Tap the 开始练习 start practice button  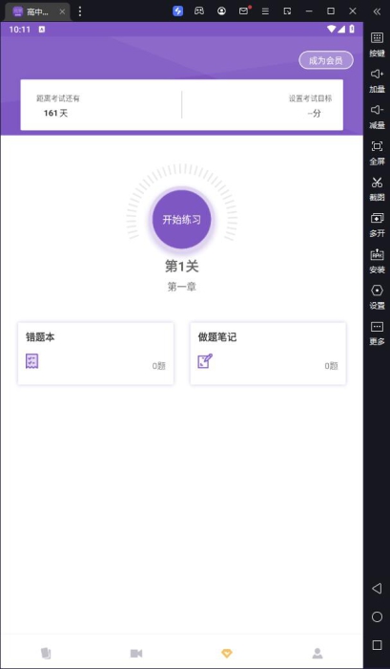pyautogui.click(x=182, y=219)
